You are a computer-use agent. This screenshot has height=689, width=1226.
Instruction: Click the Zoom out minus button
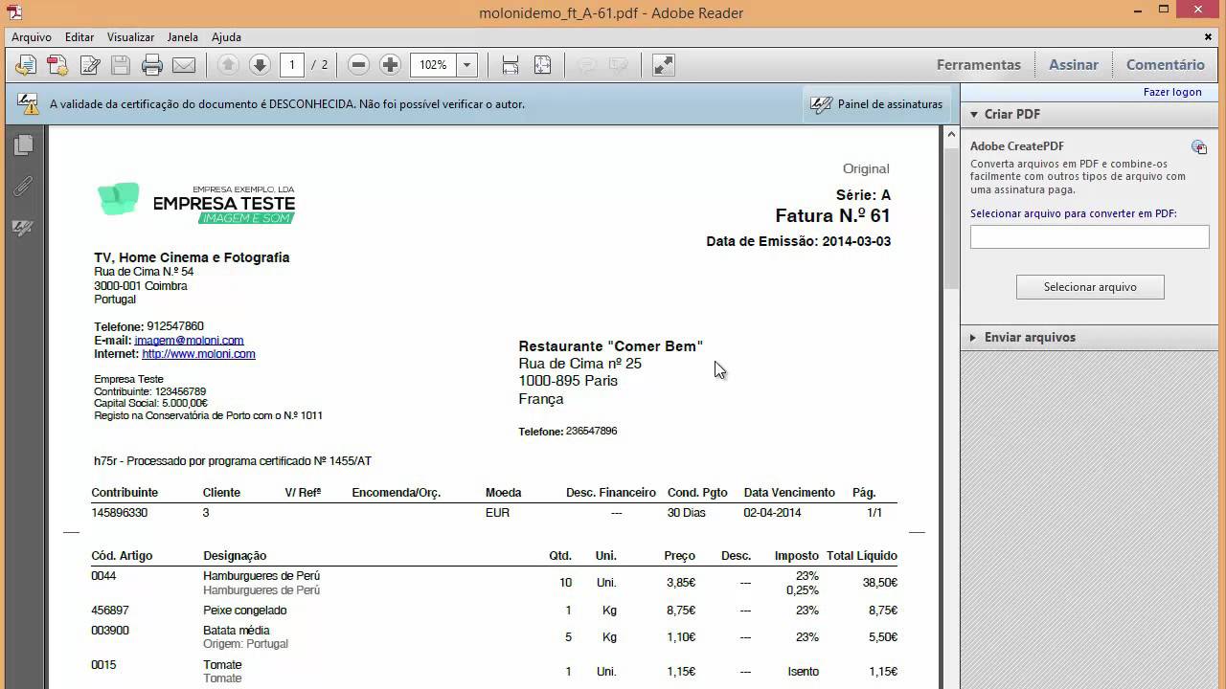coord(358,65)
